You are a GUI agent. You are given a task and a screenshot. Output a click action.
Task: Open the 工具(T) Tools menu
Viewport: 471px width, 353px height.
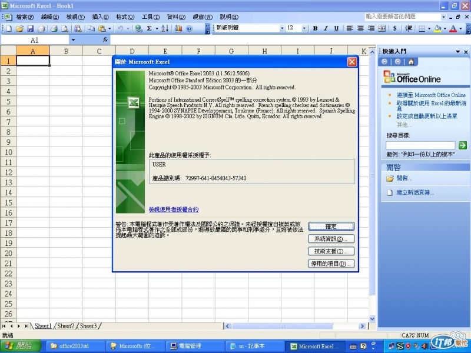[151, 17]
